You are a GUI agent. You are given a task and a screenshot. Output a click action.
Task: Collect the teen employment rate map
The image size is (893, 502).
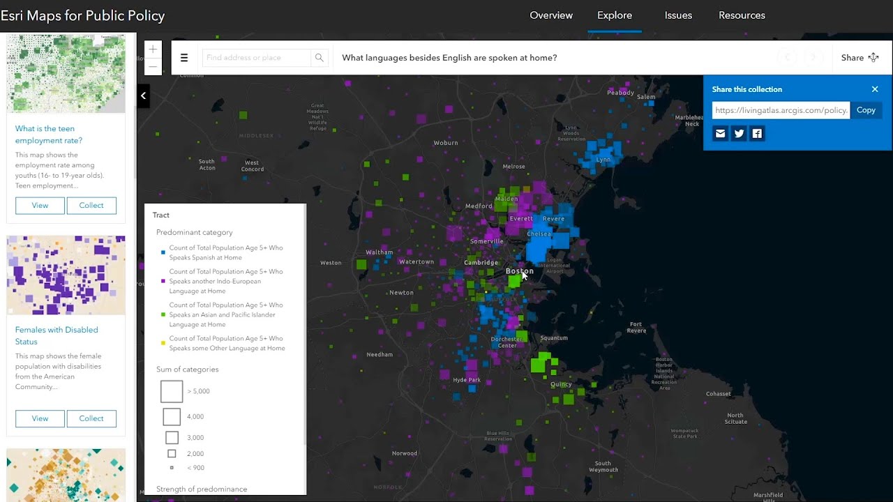[x=91, y=205]
